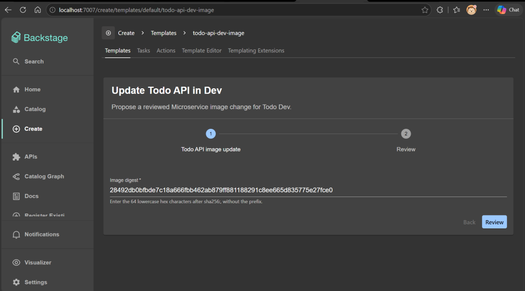
Task: Select the Templates tab
Action: 117,51
